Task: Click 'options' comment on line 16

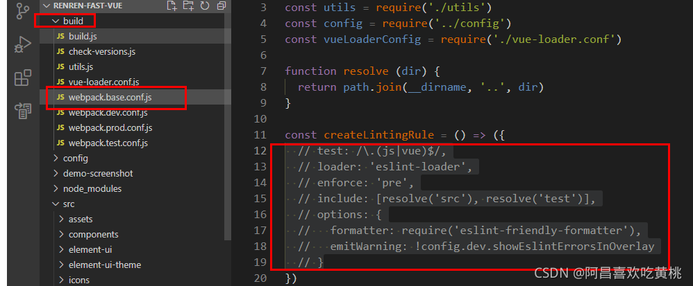Action: (x=340, y=215)
